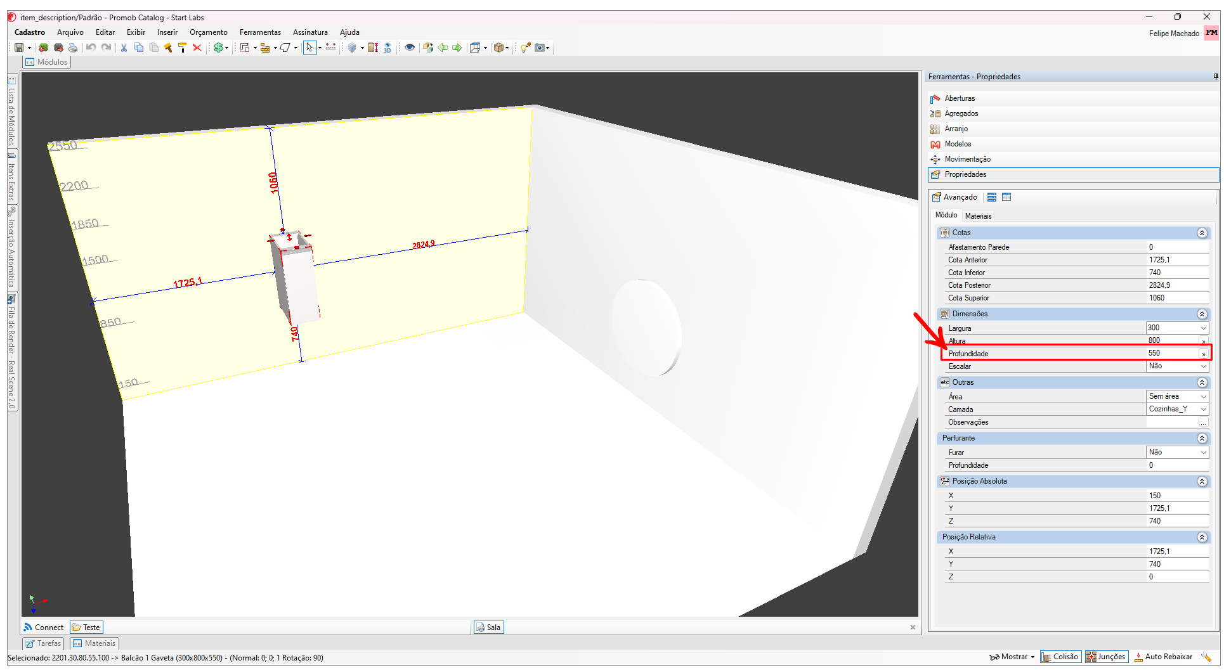The width and height of the screenshot is (1224, 670).
Task: Toggle the Colisão collision button
Action: coord(1060,657)
